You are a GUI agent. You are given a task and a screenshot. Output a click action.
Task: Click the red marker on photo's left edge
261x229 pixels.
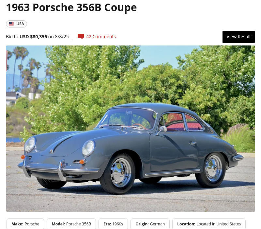pyautogui.click(x=7, y=61)
